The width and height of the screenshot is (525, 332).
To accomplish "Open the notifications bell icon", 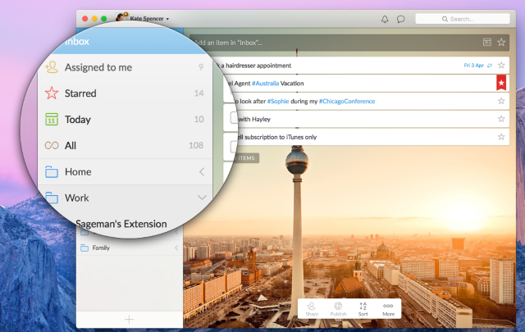I will pyautogui.click(x=385, y=19).
